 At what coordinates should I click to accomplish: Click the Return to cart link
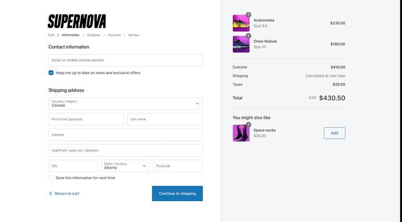click(64, 193)
